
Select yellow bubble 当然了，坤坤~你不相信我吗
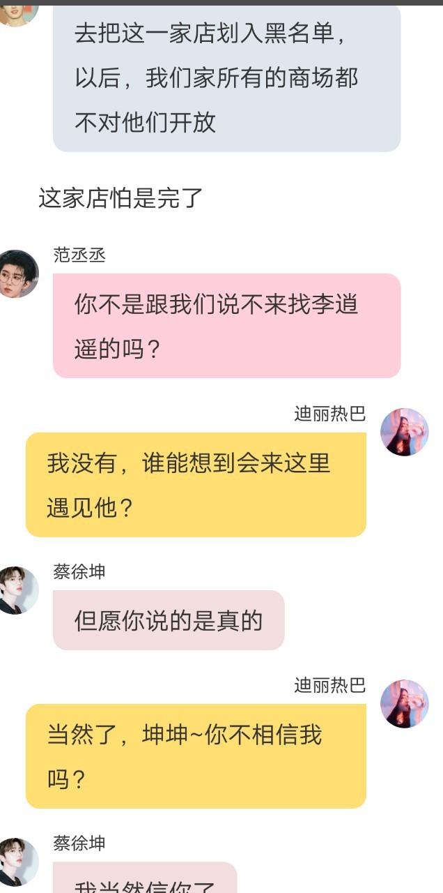(196, 756)
